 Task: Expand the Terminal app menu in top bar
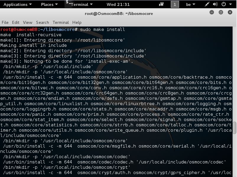click(79, 4)
